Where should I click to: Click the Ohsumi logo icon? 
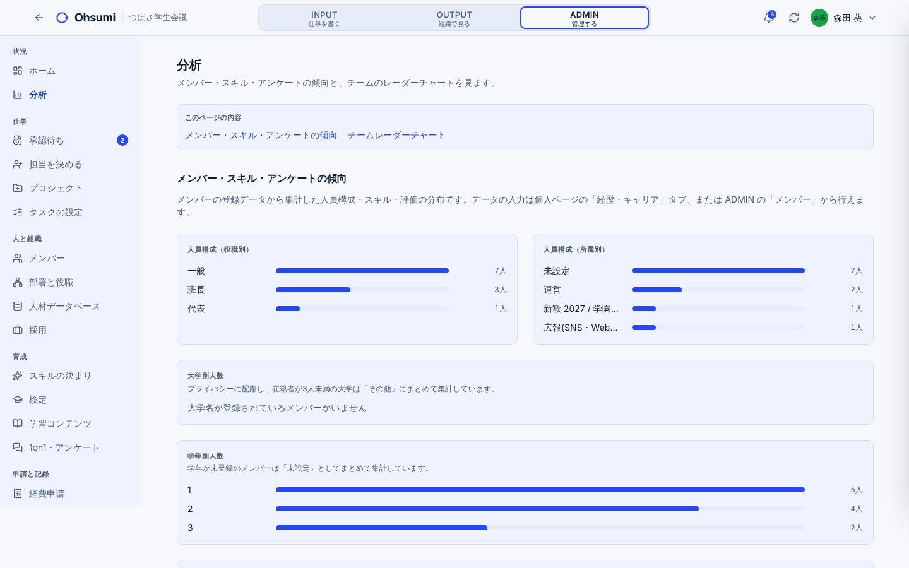point(62,18)
